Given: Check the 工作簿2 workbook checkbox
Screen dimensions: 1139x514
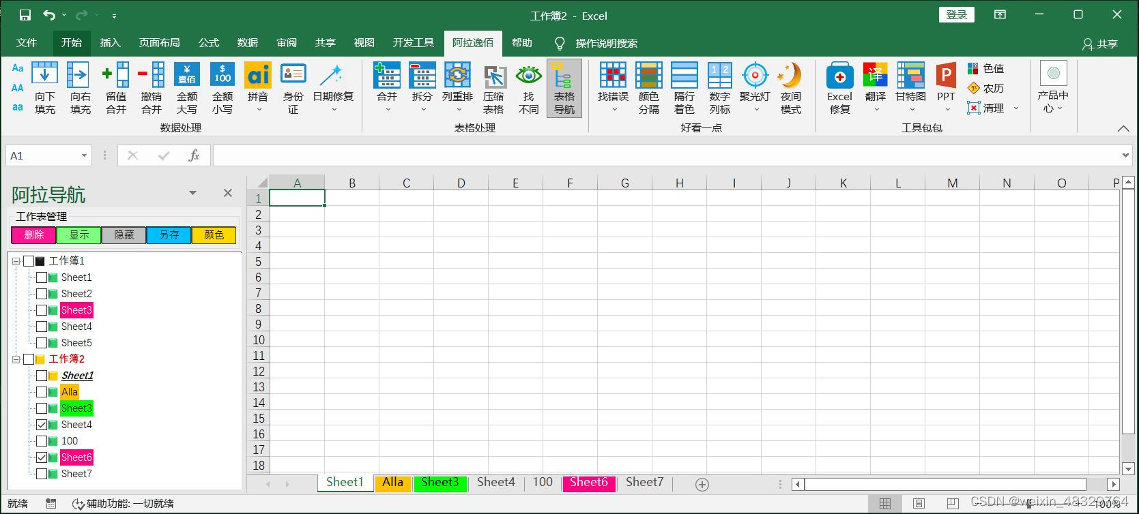Looking at the screenshot, I should point(29,359).
